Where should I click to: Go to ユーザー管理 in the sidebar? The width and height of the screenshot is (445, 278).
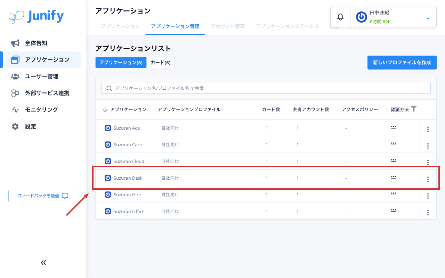(x=43, y=76)
